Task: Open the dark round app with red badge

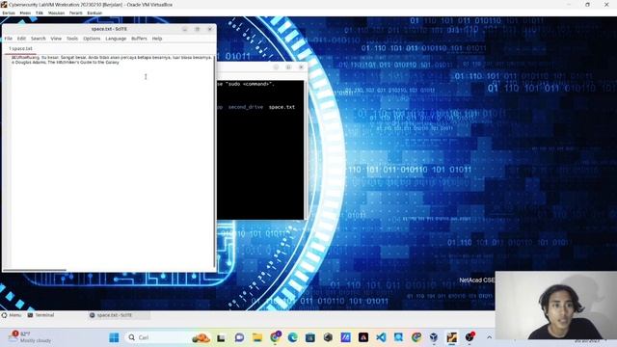Action: (x=469, y=337)
